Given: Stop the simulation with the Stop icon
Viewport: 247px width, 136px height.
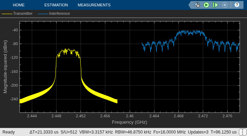Looking at the screenshot, I should 225,5.
